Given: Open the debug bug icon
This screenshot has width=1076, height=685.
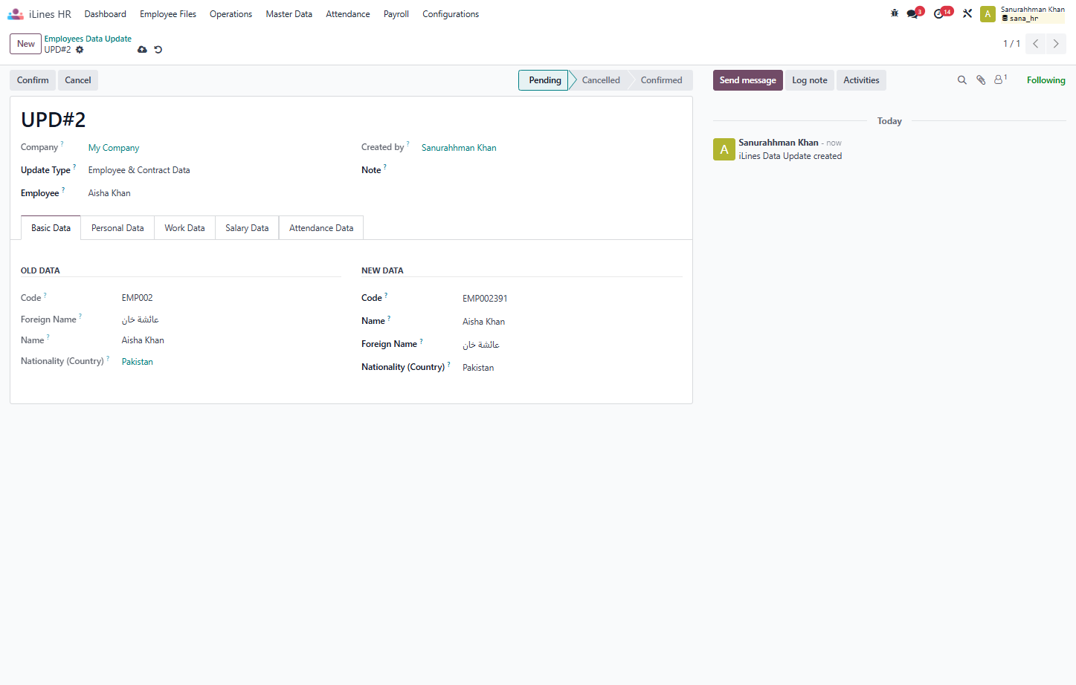Looking at the screenshot, I should tap(895, 13).
